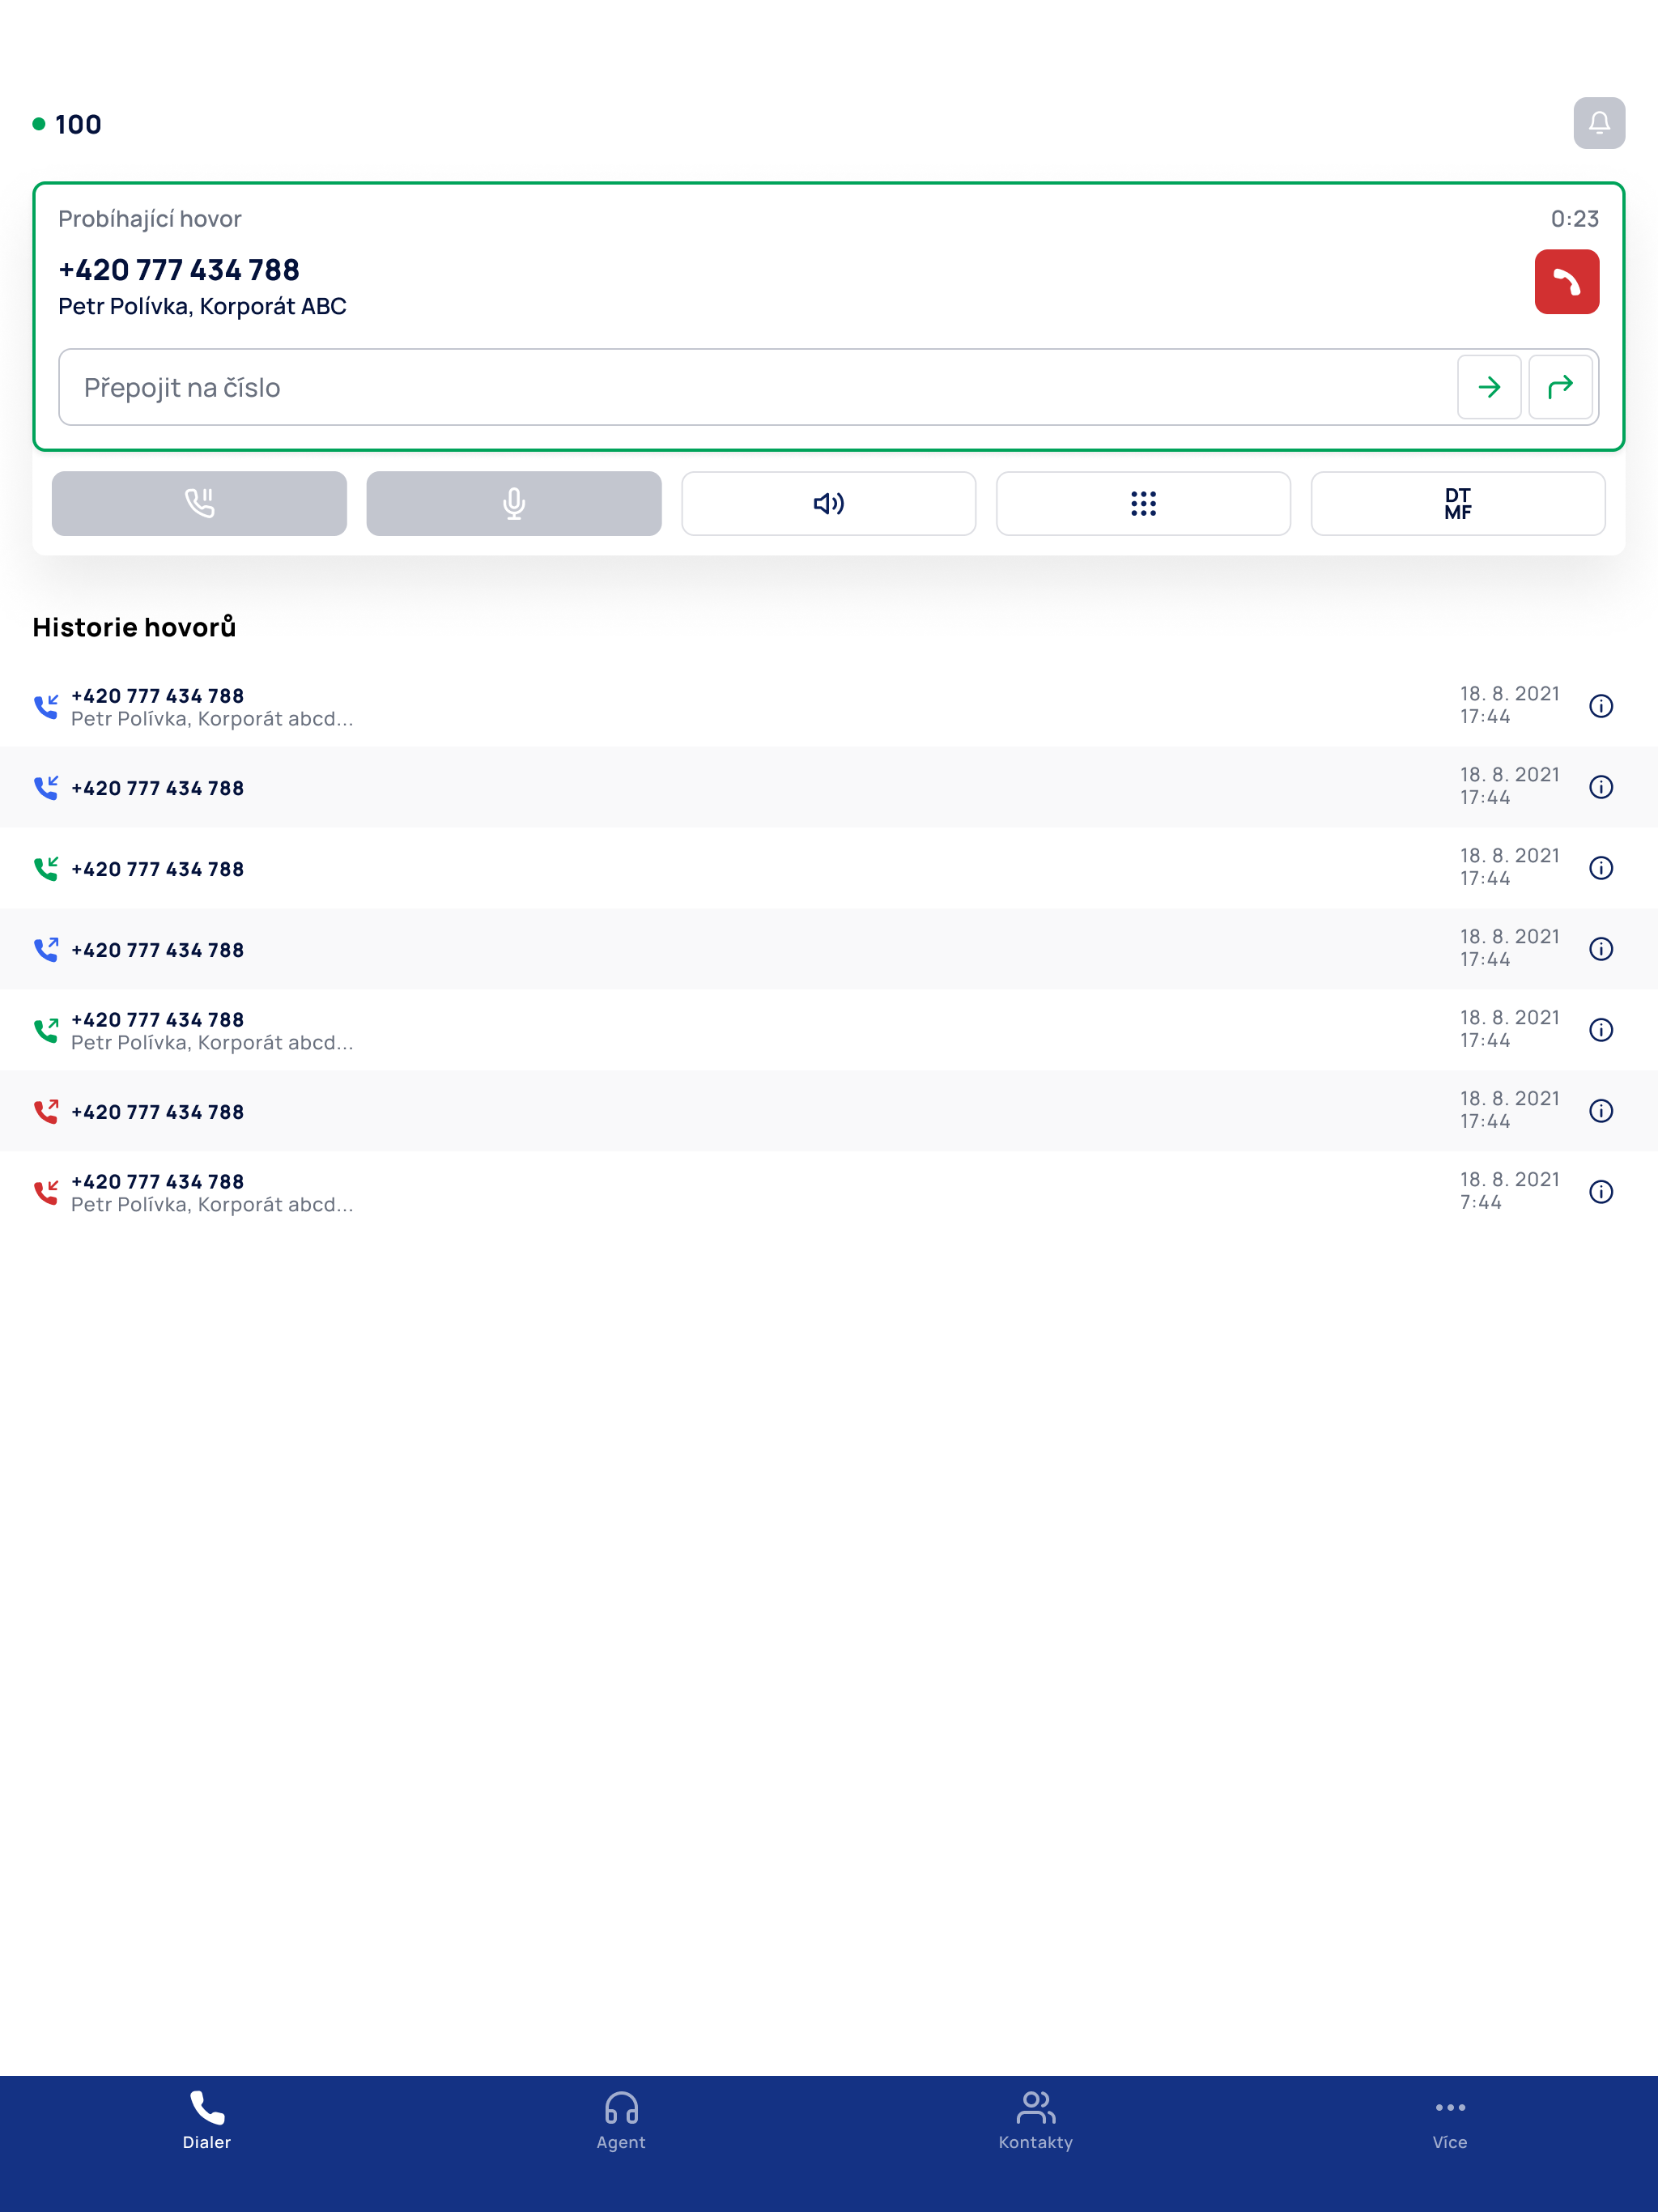Click red incoming missed call icon
Screen dimensions: 1658x2212
(46, 1193)
